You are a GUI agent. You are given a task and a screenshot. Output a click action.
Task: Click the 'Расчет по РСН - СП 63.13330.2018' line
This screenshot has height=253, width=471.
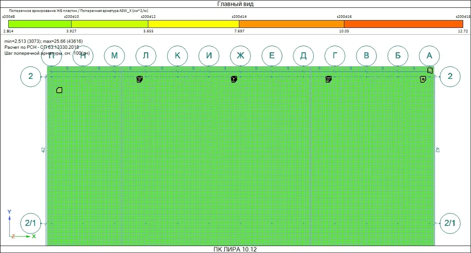(42, 47)
